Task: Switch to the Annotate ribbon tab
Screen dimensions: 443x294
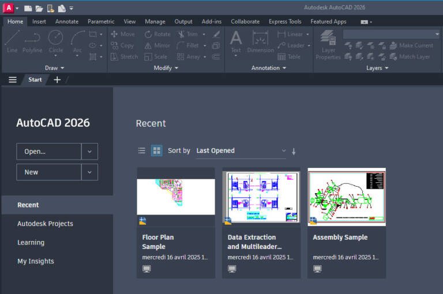Action: [x=67, y=21]
